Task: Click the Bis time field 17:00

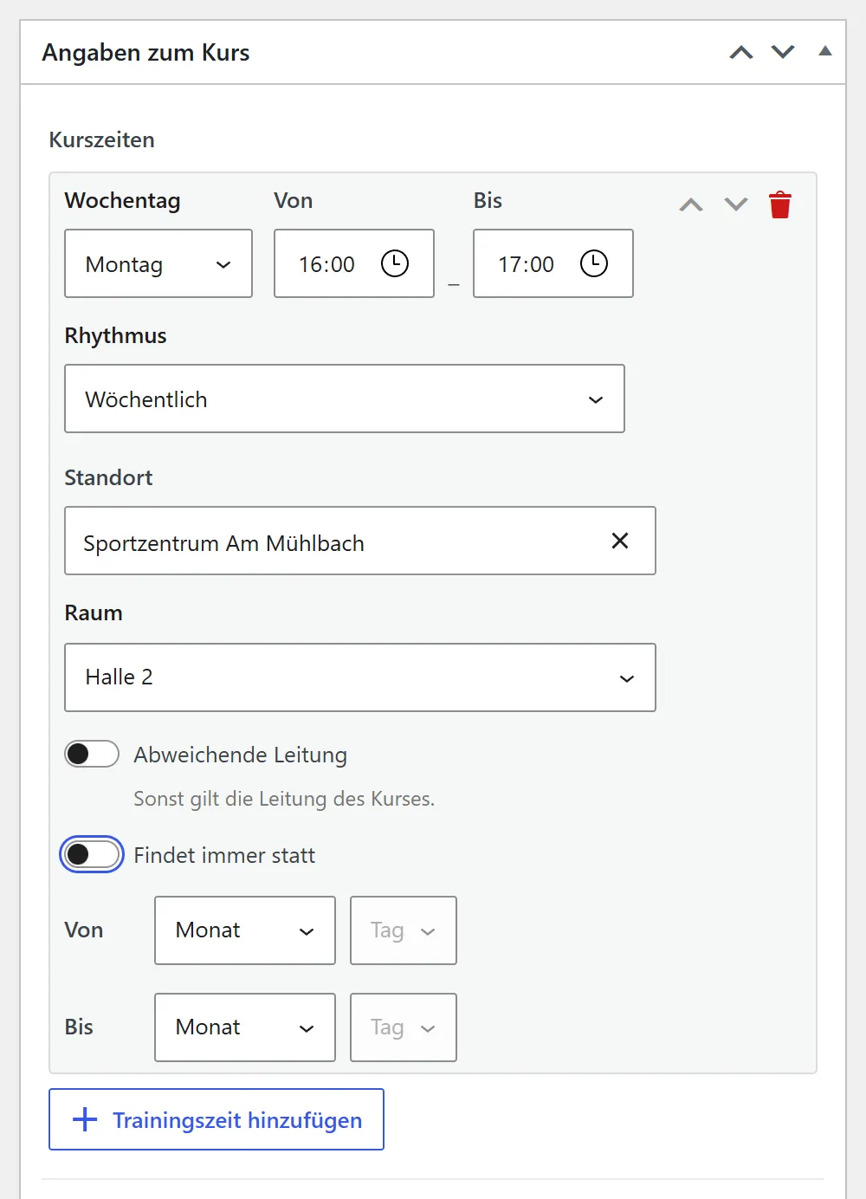Action: point(553,263)
